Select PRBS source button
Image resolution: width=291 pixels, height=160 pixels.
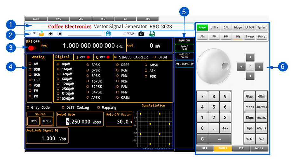coord(34,121)
